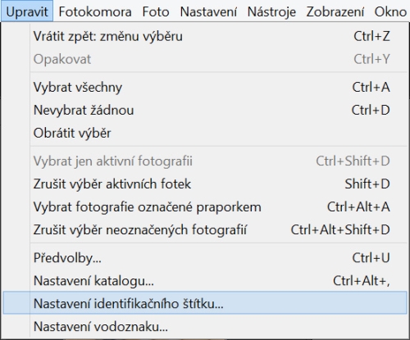410x340 pixels.
Task: Select Vybrat všechny menu entry
Action: [205, 88]
